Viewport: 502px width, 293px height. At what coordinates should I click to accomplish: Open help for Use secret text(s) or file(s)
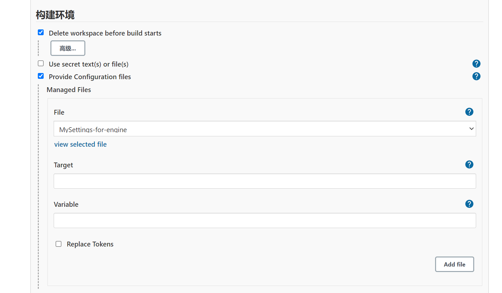(x=476, y=64)
